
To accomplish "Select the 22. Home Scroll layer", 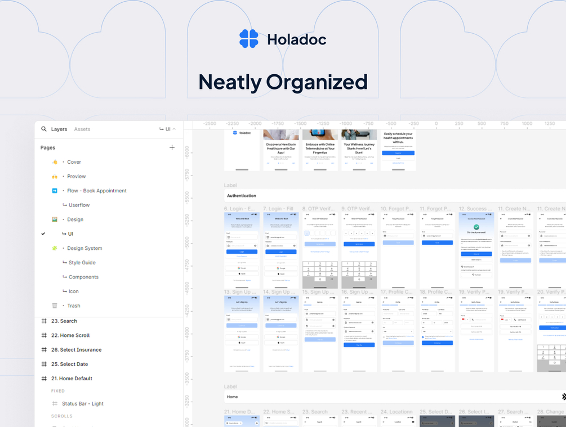I will point(70,335).
